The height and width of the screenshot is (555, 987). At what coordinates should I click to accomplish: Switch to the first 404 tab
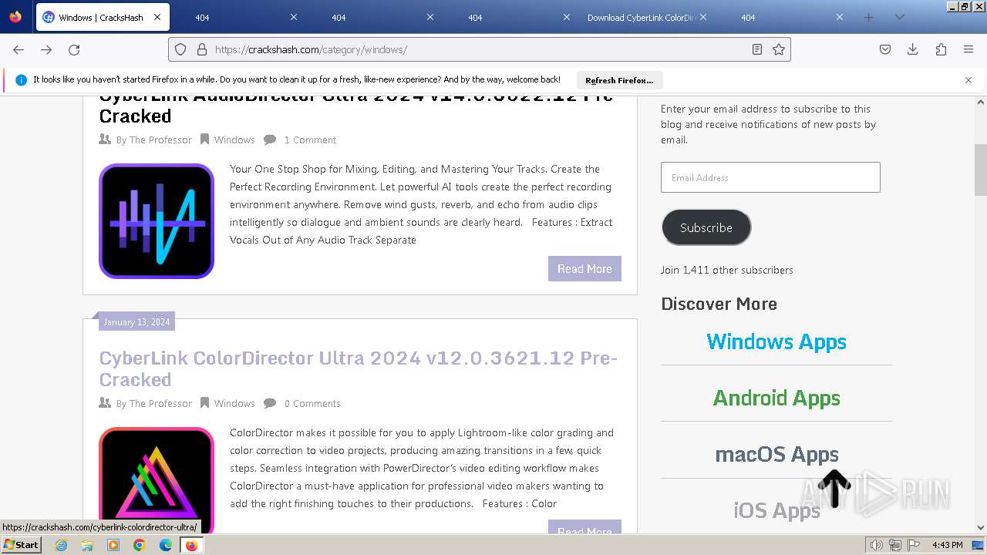pos(239,17)
